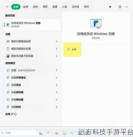Screen dimensions: 133x137
Task: Switch to the 应用 filter tab
Action: (26, 7)
